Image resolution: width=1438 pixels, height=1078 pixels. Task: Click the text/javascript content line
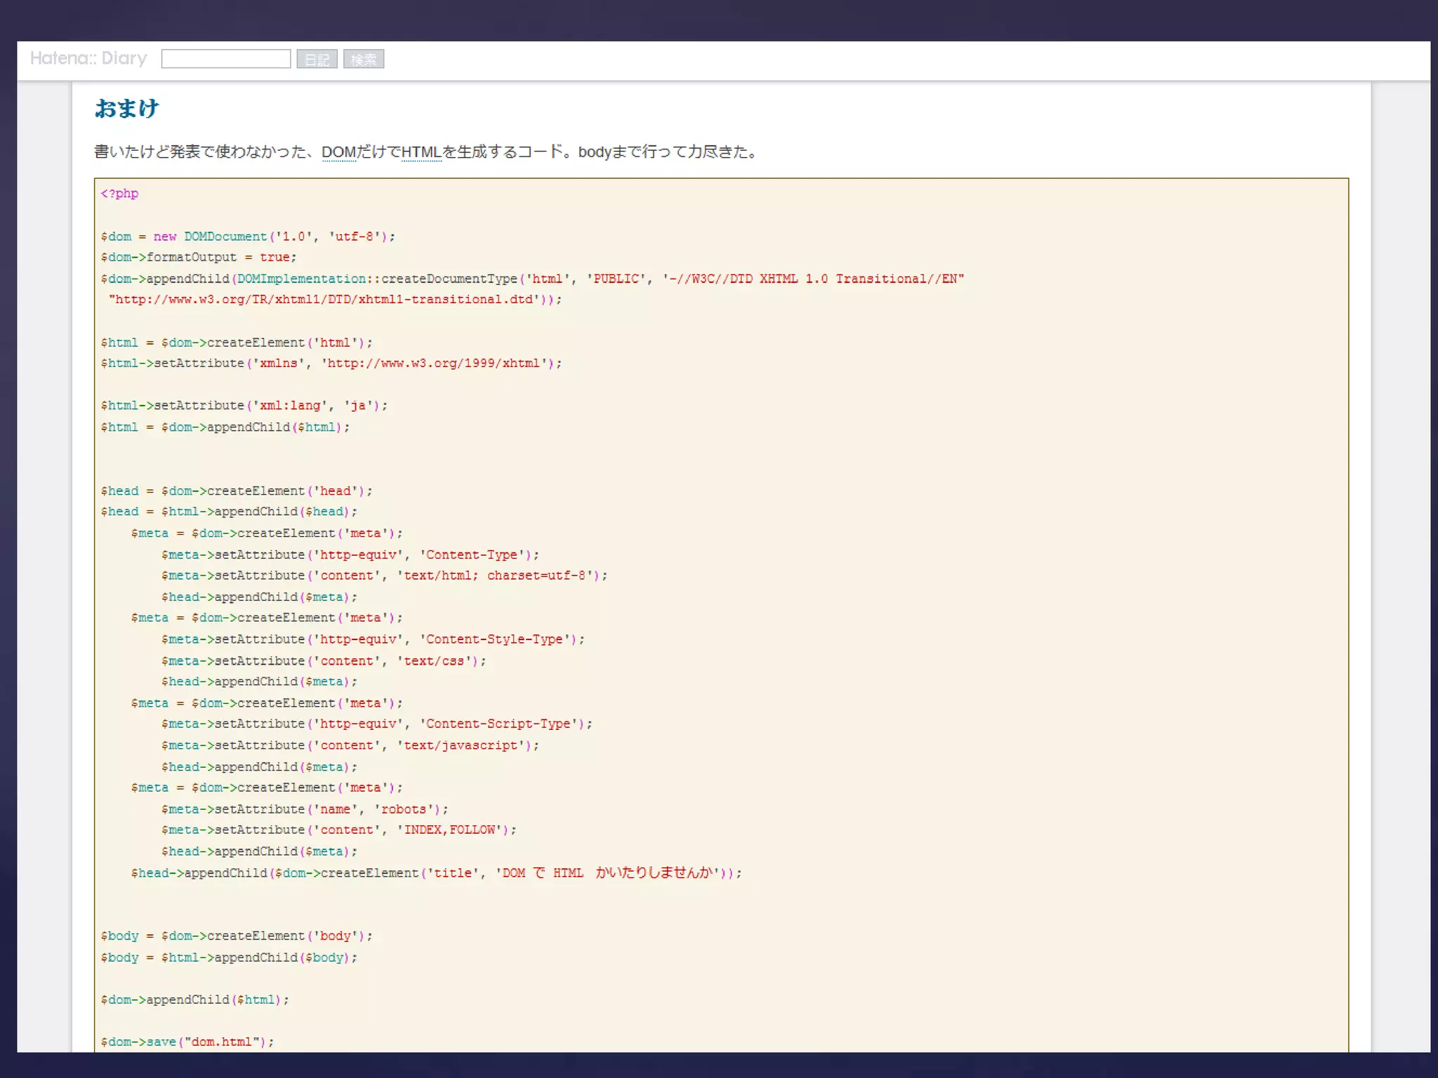point(350,745)
